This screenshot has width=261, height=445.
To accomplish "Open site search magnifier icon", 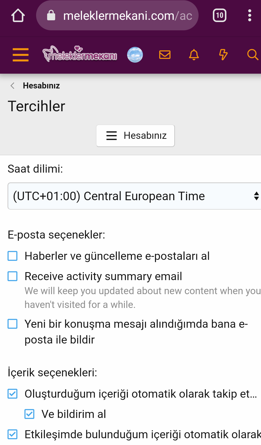I will (252, 55).
